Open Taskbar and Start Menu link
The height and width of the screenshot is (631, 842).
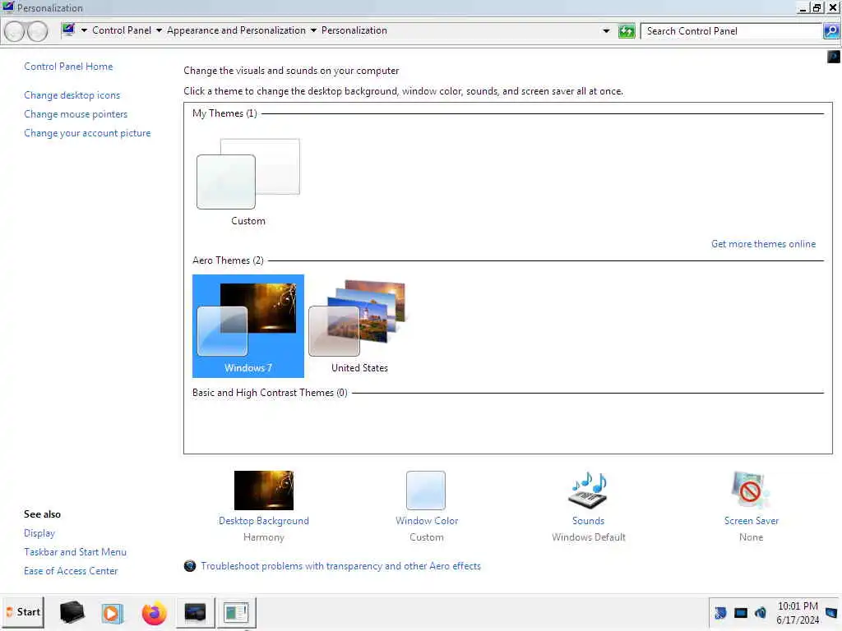point(75,552)
